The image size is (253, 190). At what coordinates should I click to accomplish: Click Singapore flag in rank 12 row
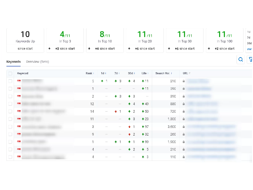[19, 104]
